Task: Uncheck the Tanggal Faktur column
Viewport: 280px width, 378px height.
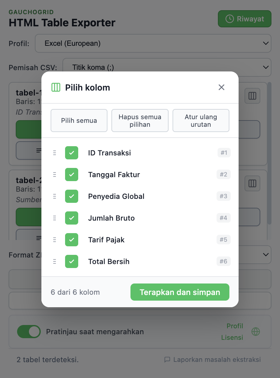Action: [72, 175]
